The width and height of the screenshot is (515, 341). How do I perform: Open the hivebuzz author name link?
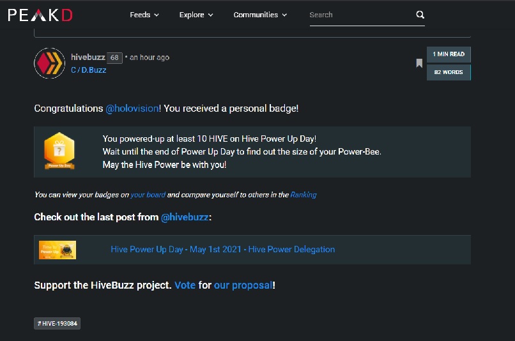pyautogui.click(x=88, y=57)
